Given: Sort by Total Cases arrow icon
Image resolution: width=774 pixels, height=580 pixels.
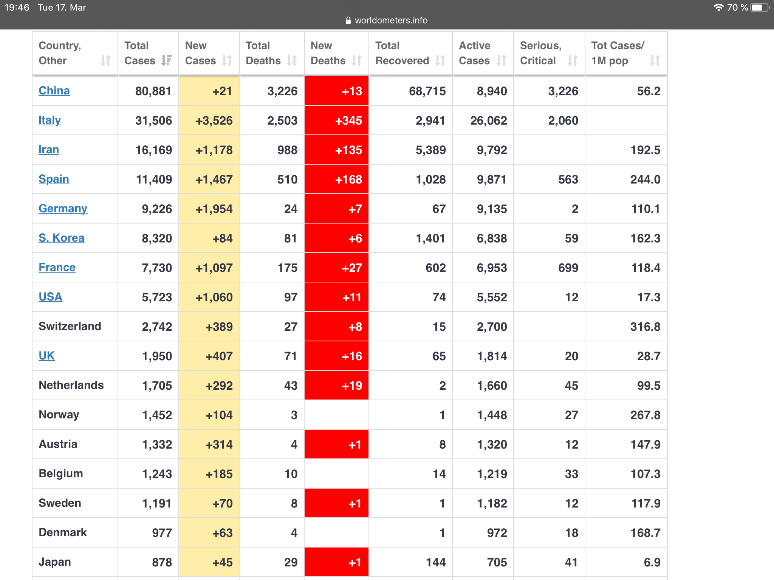Looking at the screenshot, I should click(x=166, y=60).
